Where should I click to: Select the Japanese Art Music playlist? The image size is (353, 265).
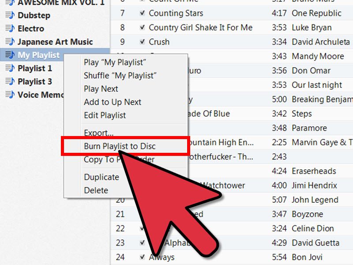coord(55,42)
